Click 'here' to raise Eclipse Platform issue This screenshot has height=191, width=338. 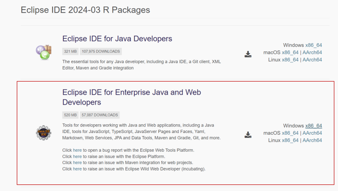pos(77,157)
